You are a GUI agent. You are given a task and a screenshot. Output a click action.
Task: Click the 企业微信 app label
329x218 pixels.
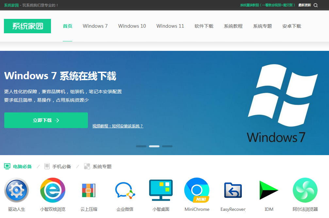[125, 209]
